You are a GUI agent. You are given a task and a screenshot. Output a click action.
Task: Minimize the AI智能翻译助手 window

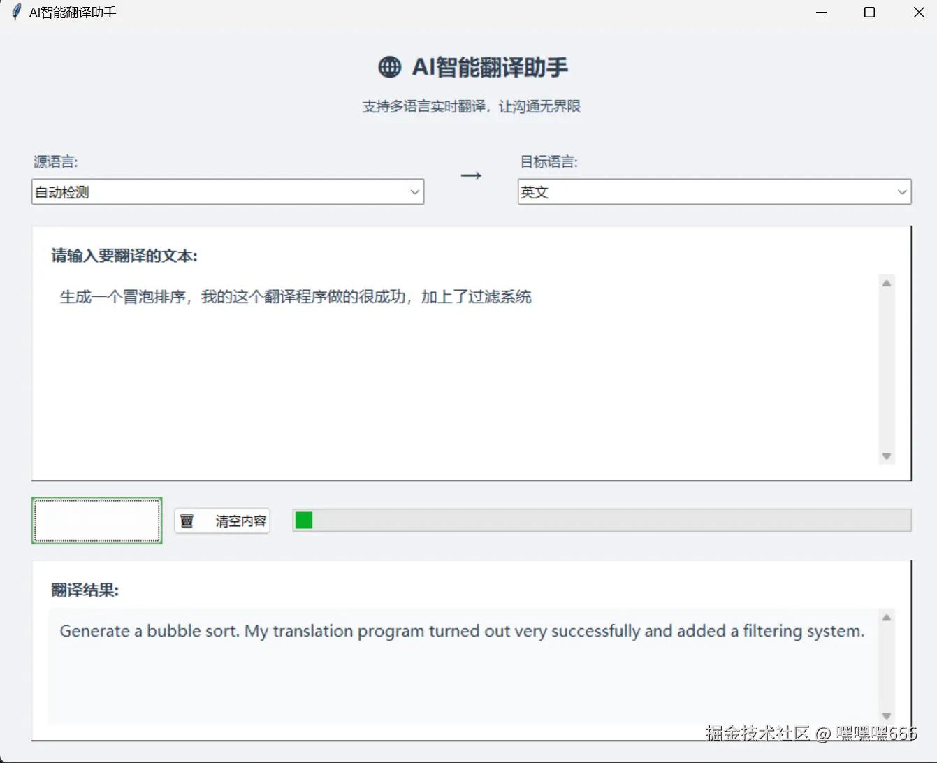point(820,12)
